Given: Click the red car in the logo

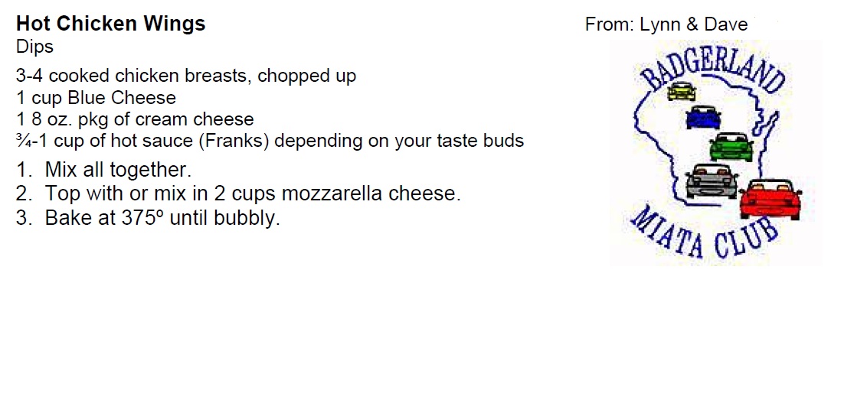Looking at the screenshot, I should 771,199.
